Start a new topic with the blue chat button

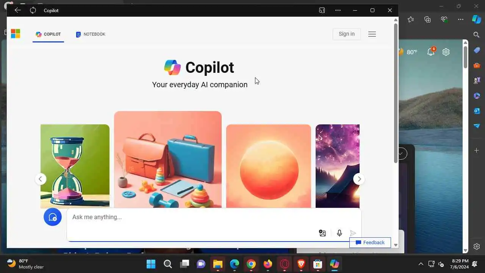tap(53, 217)
